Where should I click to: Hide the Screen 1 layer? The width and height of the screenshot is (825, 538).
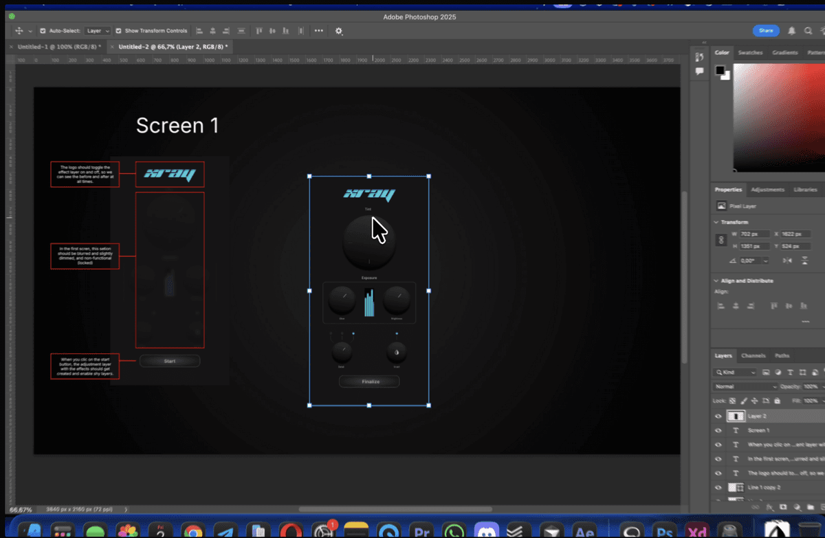718,430
